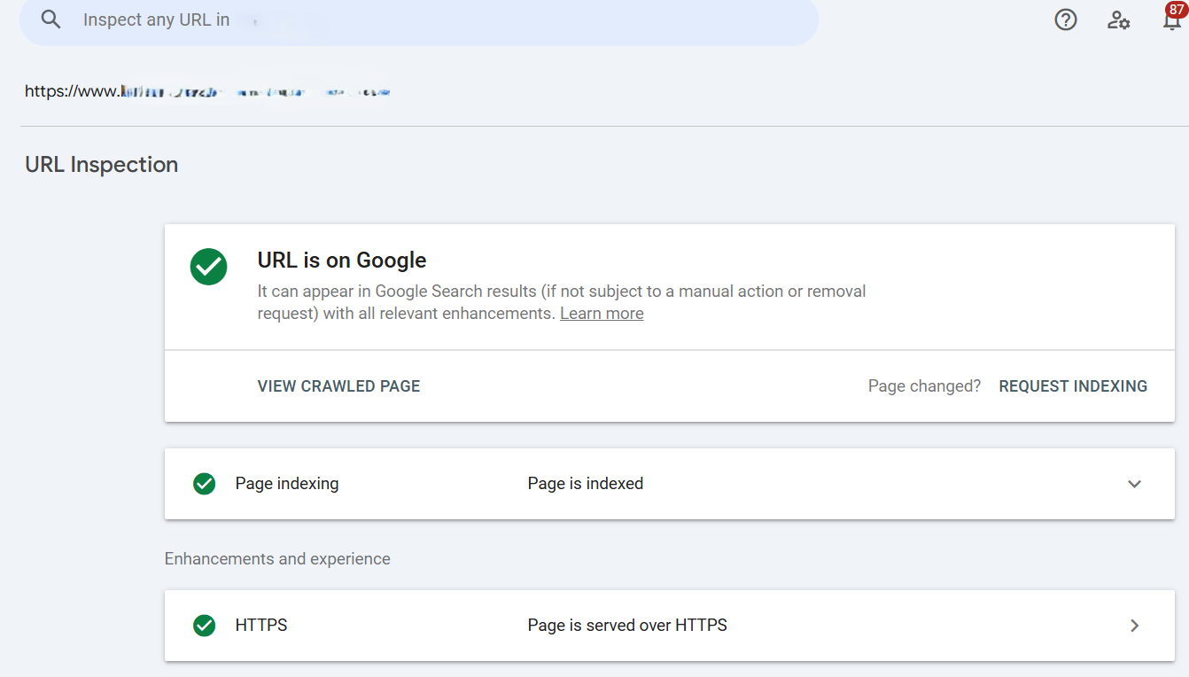This screenshot has height=677, width=1189.
Task: Request indexing for this page
Action: point(1073,385)
